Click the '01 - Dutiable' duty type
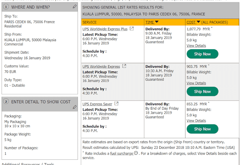 (x=15, y=86)
